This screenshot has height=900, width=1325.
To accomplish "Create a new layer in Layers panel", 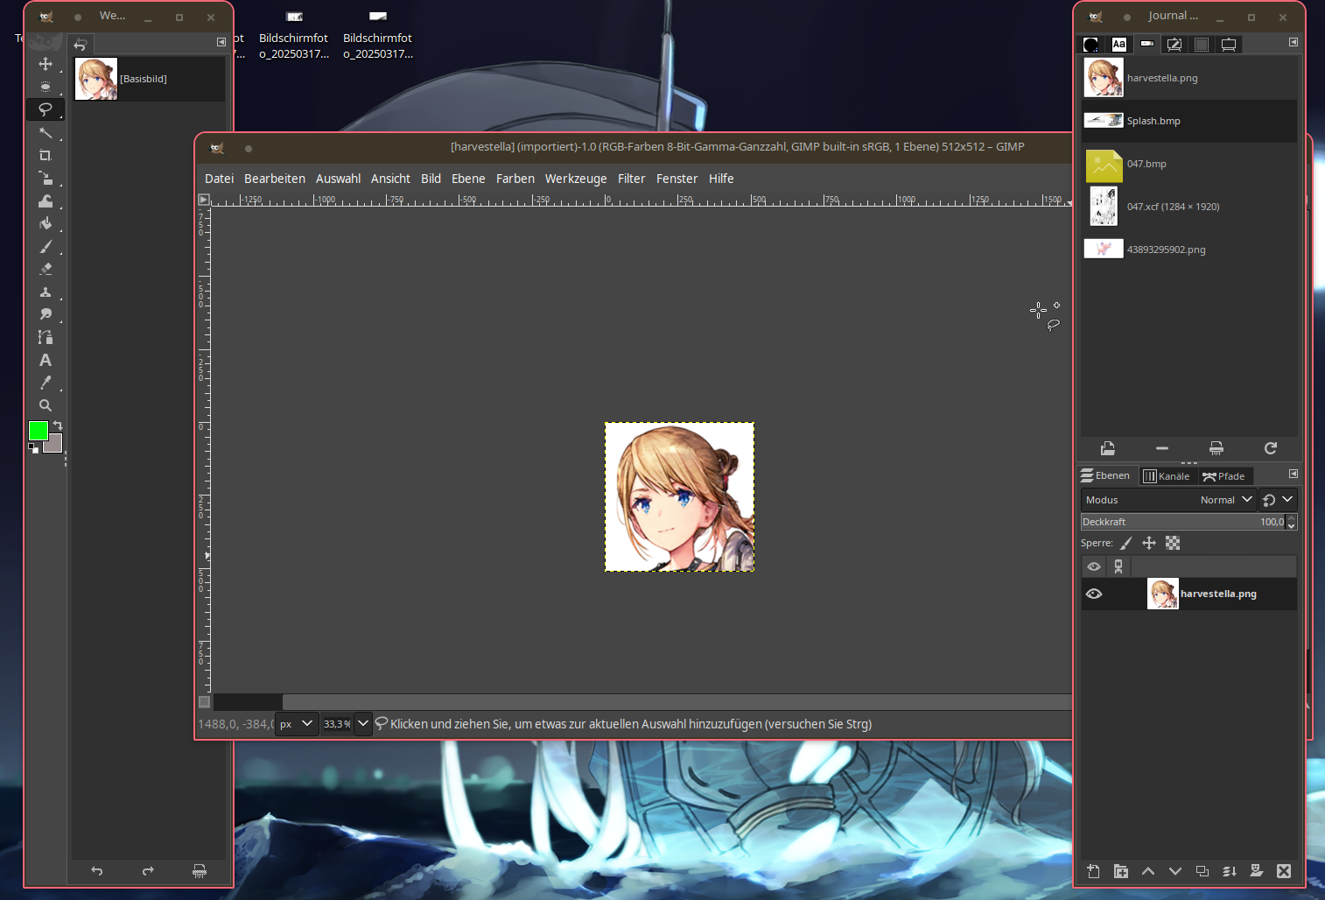I will click(1093, 871).
